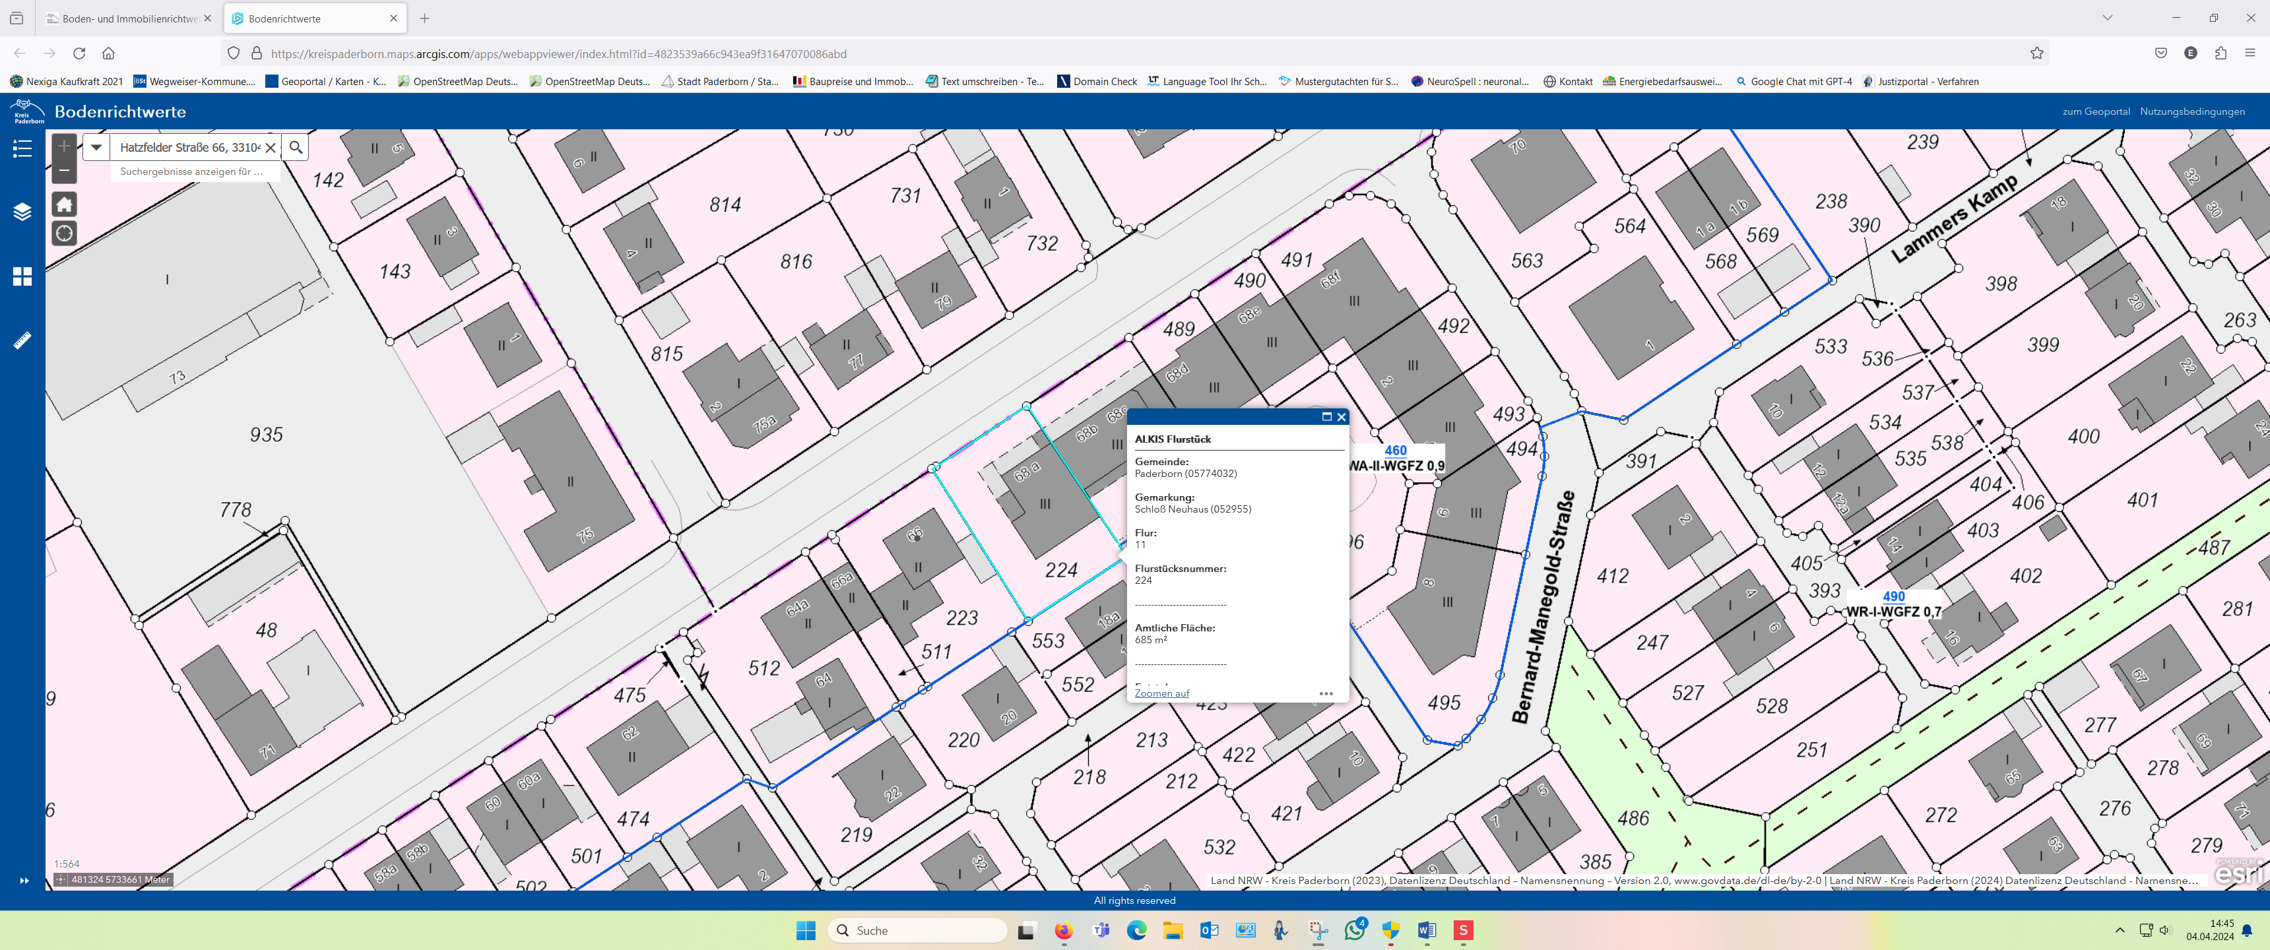Zoom out with the map minus button
The width and height of the screenshot is (2270, 950).
click(64, 170)
